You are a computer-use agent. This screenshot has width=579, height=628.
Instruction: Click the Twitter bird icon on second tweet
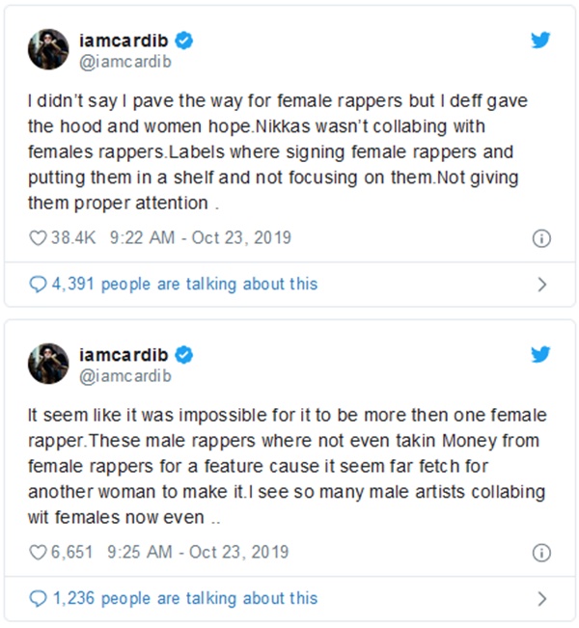[541, 355]
